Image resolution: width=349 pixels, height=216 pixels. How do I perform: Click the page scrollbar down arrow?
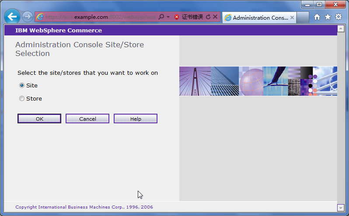coord(341,208)
